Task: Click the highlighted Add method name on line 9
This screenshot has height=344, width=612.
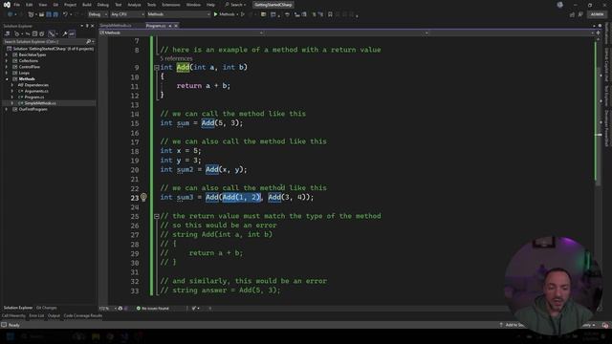Action: [x=183, y=68]
